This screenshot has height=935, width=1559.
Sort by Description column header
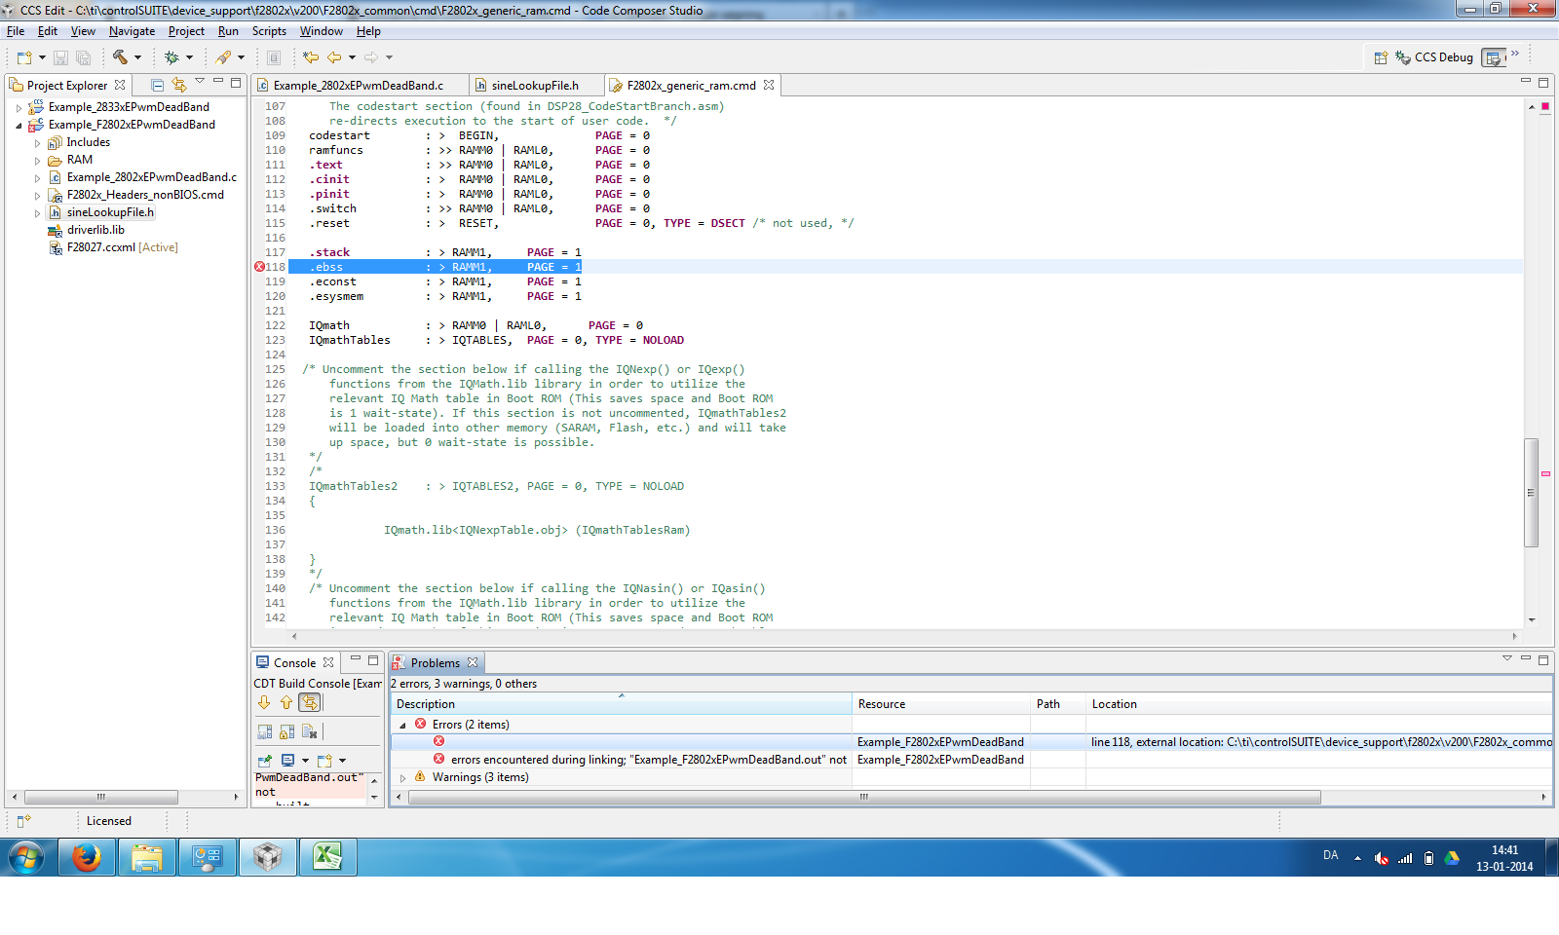click(x=622, y=704)
